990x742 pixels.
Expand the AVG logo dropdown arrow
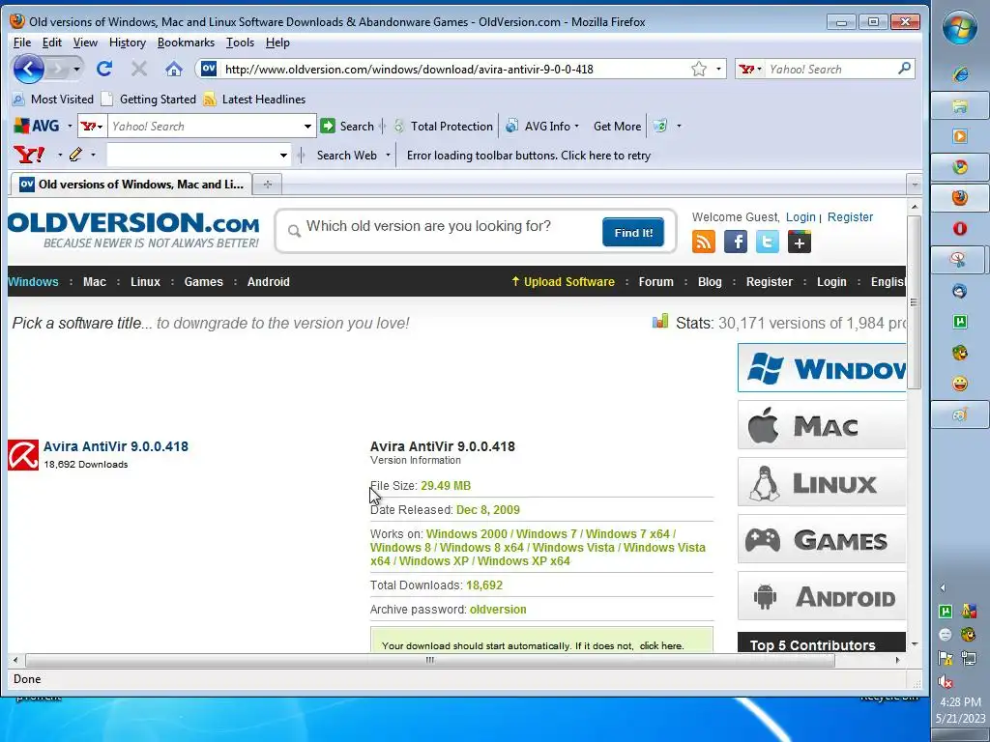70,127
